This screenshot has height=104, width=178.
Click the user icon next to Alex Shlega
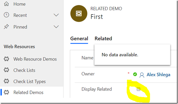coord(142,75)
